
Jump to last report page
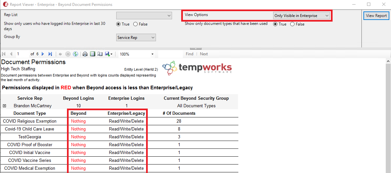[x=50, y=54]
